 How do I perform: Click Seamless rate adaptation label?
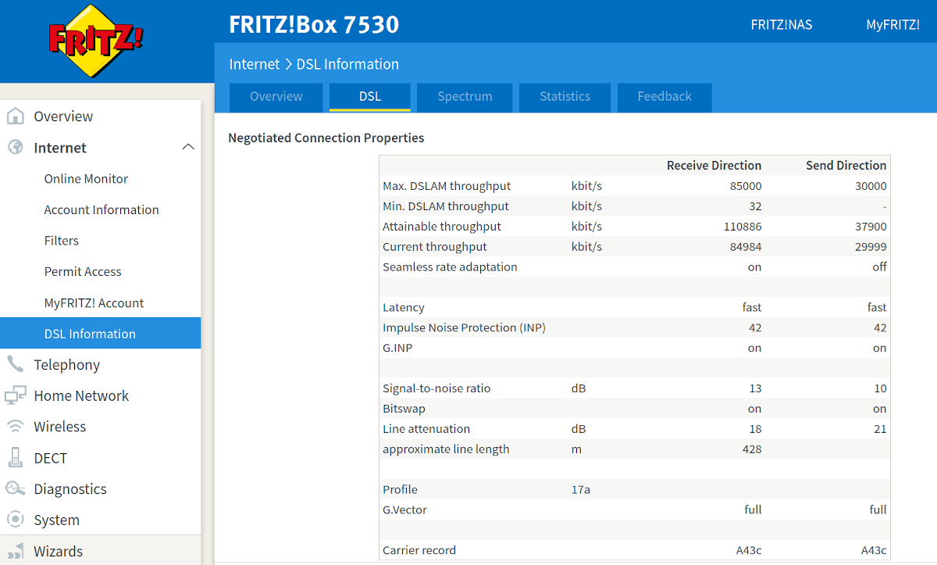tap(450, 267)
